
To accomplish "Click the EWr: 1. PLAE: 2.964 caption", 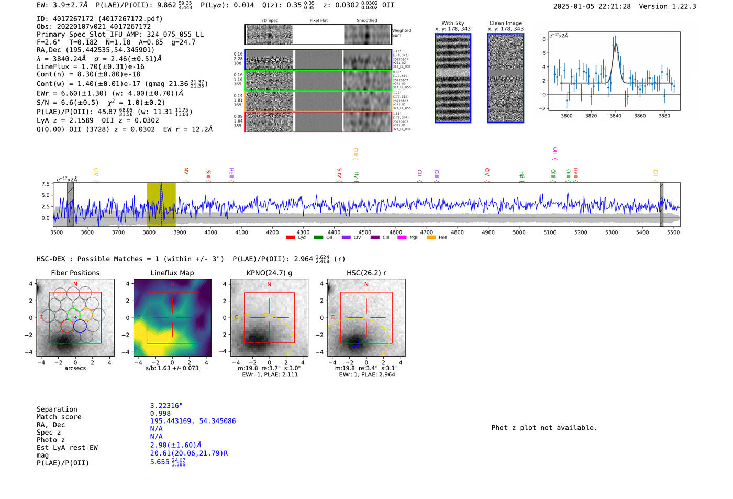I will tap(366, 375).
